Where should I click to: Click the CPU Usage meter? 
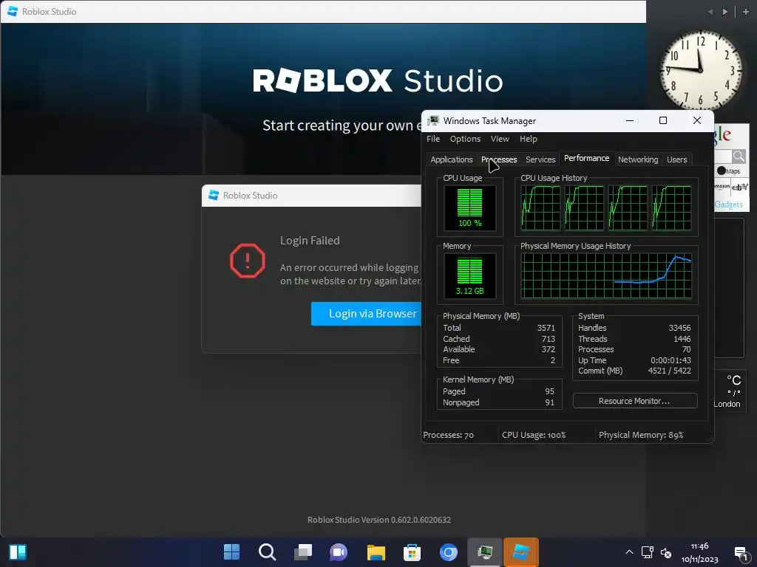click(469, 207)
